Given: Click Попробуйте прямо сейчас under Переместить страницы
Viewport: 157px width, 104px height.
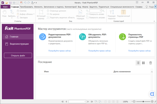Looking at the screenshot, I should point(139,51).
